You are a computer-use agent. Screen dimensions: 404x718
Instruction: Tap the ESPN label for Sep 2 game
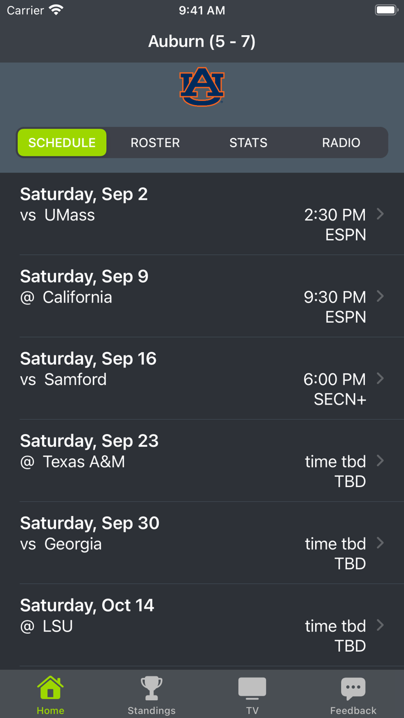pyautogui.click(x=345, y=234)
